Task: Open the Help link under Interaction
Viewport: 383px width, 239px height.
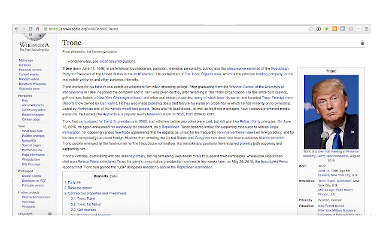Action: point(25,100)
